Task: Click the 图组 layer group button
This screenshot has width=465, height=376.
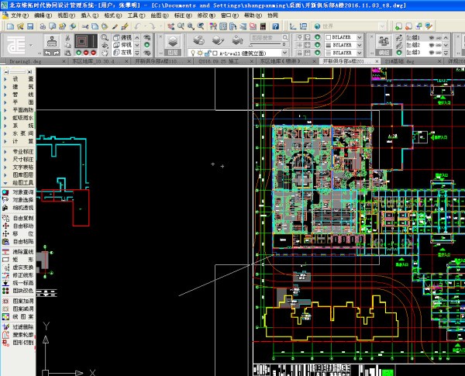Action: (173, 53)
